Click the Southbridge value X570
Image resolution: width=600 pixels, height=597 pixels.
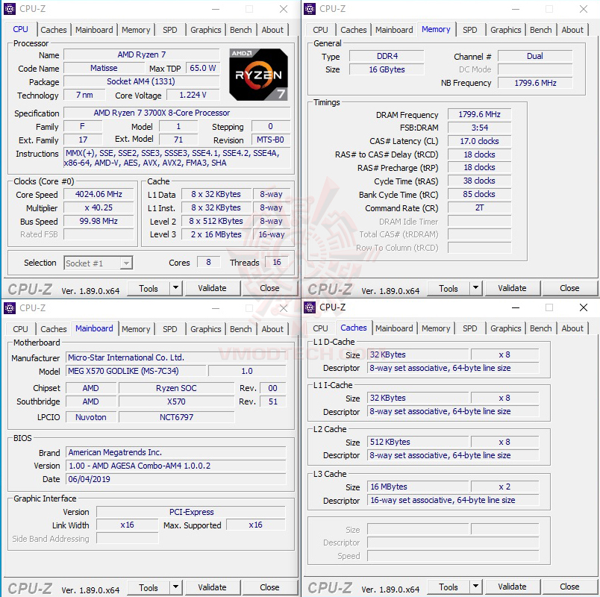coord(176,401)
